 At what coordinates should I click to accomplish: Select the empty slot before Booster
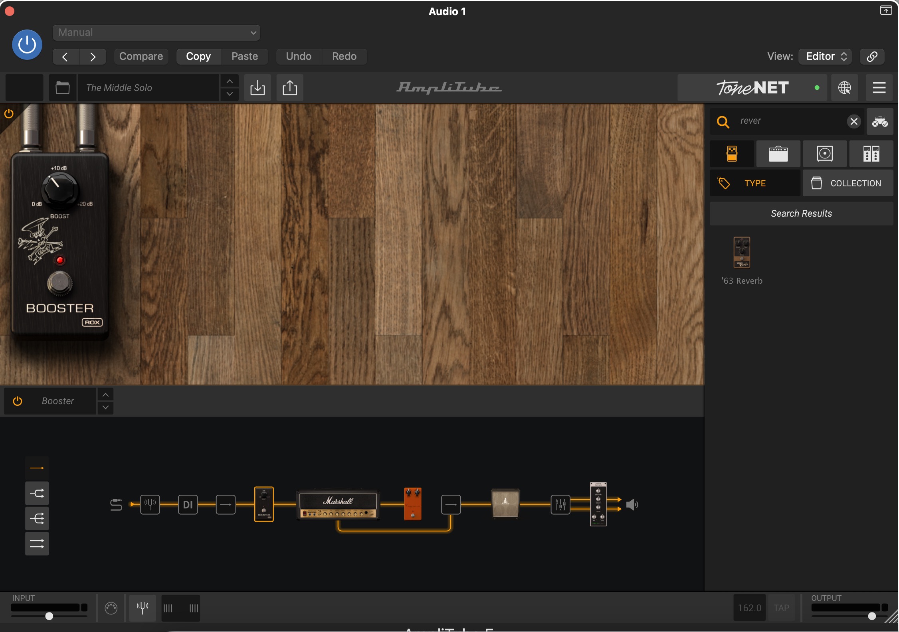click(226, 505)
